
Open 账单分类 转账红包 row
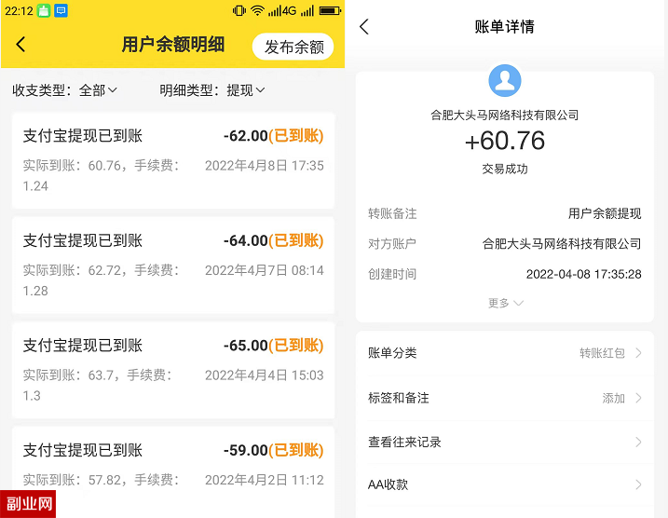(x=505, y=353)
